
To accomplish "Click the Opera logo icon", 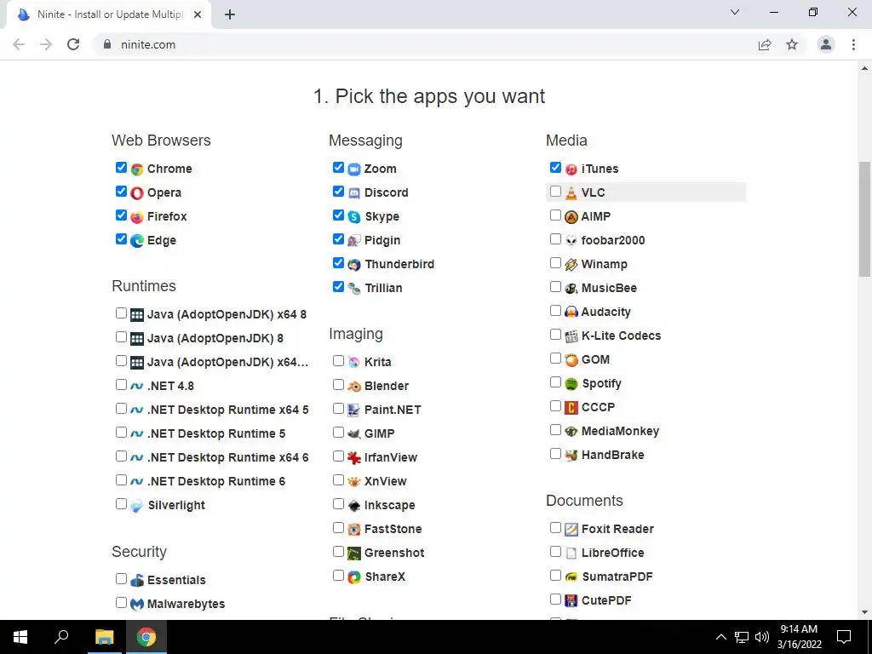I will point(137,193).
